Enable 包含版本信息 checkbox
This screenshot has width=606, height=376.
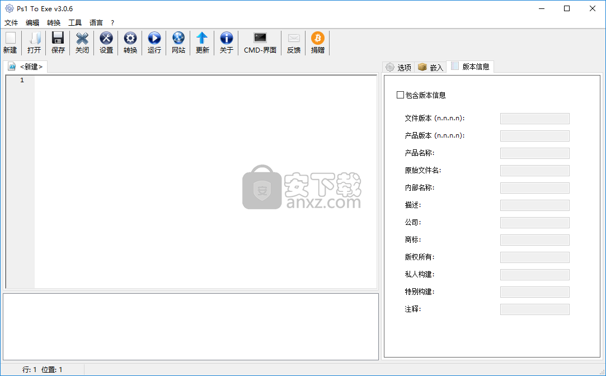tap(400, 95)
